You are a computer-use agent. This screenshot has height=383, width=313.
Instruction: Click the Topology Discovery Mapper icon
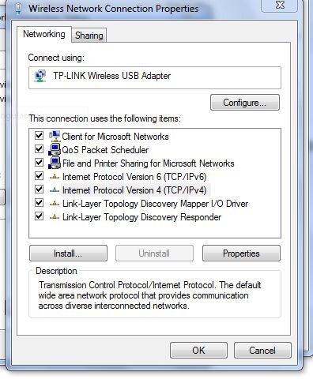(55, 204)
